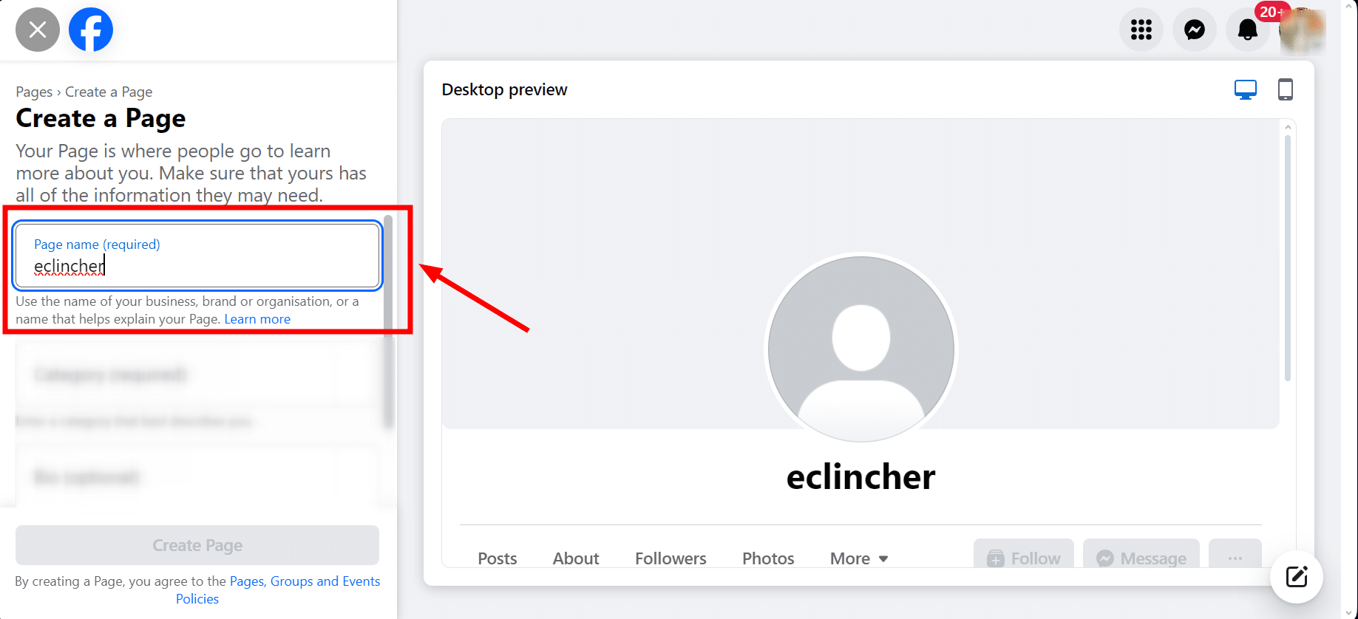Open the Followers tab in preview
The height and width of the screenshot is (619, 1358).
pos(670,558)
